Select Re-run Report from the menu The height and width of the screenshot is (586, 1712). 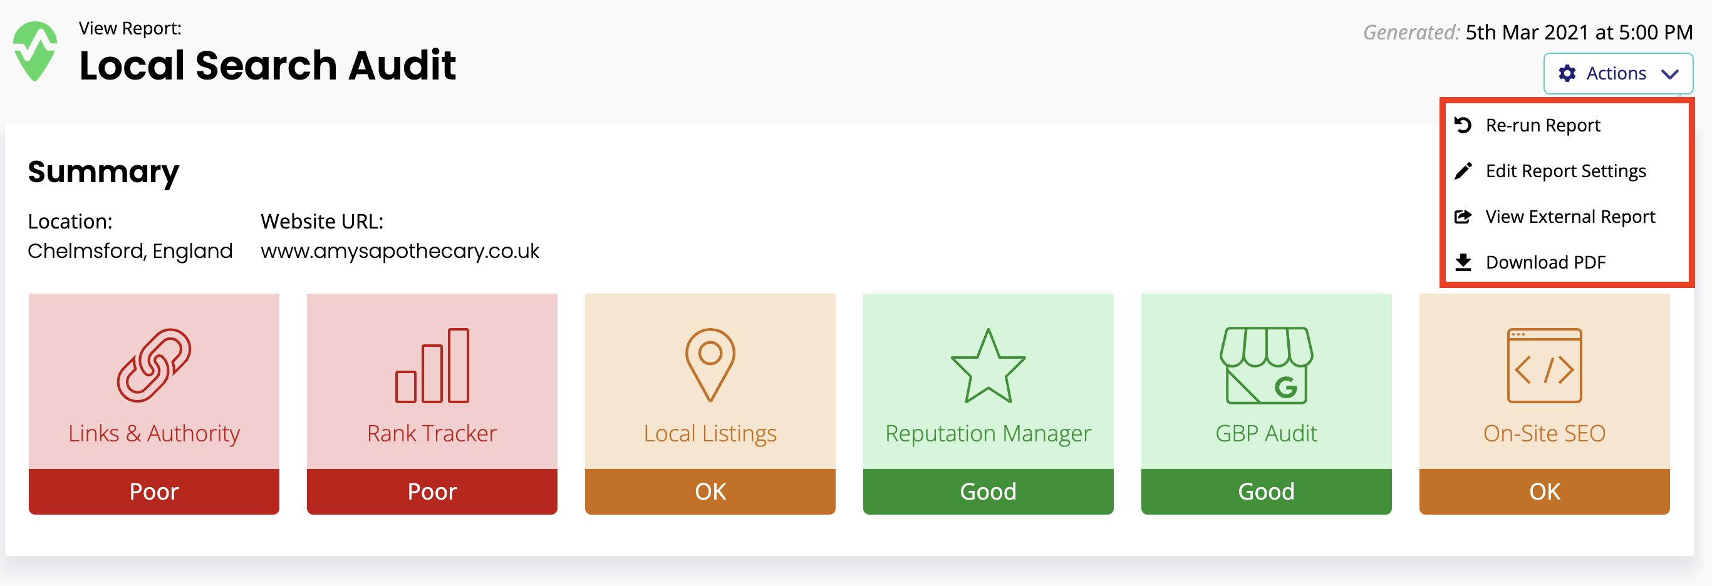pyautogui.click(x=1542, y=125)
